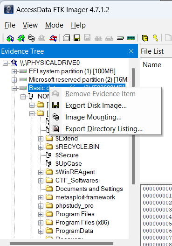Click hex offset ending in 1
The height and width of the screenshot is (246, 172).
click(157, 196)
